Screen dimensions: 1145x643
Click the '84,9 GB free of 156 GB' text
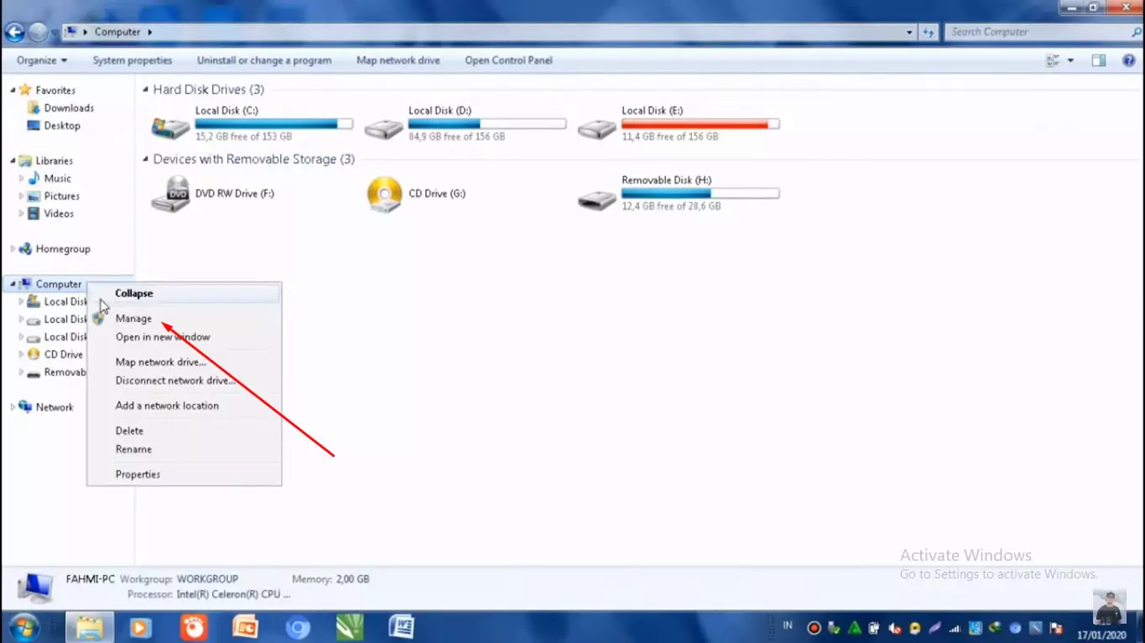456,137
